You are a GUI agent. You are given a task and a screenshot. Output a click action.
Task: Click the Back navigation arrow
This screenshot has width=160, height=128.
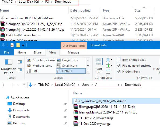click(x=4, y=85)
